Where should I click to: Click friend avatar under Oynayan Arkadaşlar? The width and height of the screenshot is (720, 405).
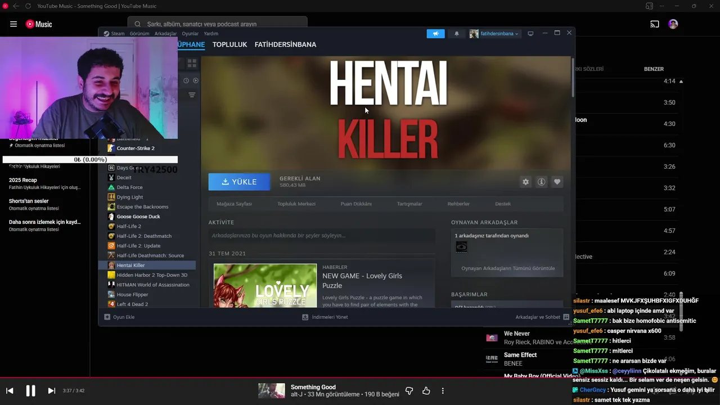(461, 247)
